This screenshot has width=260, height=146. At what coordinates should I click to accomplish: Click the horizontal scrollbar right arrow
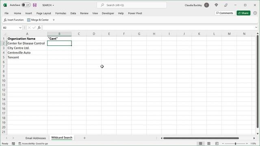point(254,138)
